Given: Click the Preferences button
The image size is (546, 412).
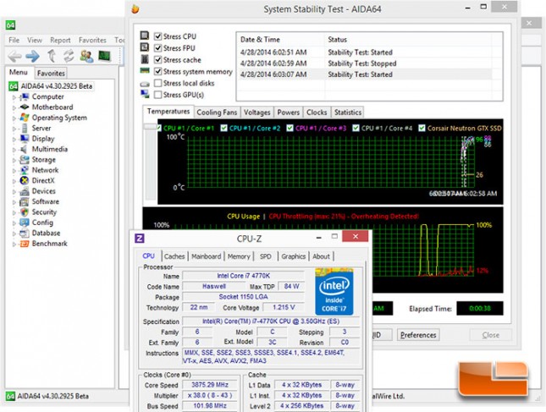Looking at the screenshot, I should click(418, 335).
